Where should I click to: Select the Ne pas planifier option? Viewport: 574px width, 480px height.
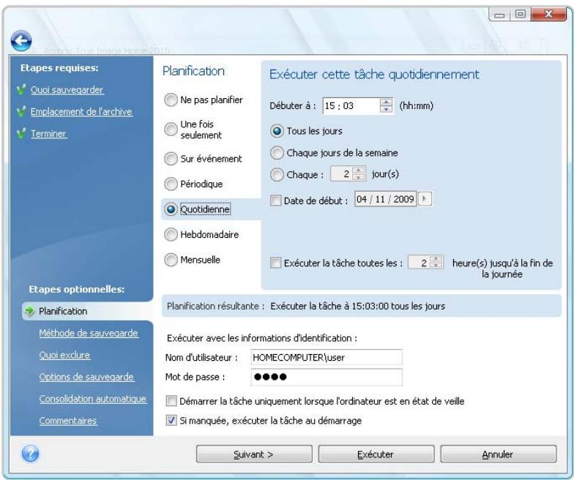coord(171,100)
